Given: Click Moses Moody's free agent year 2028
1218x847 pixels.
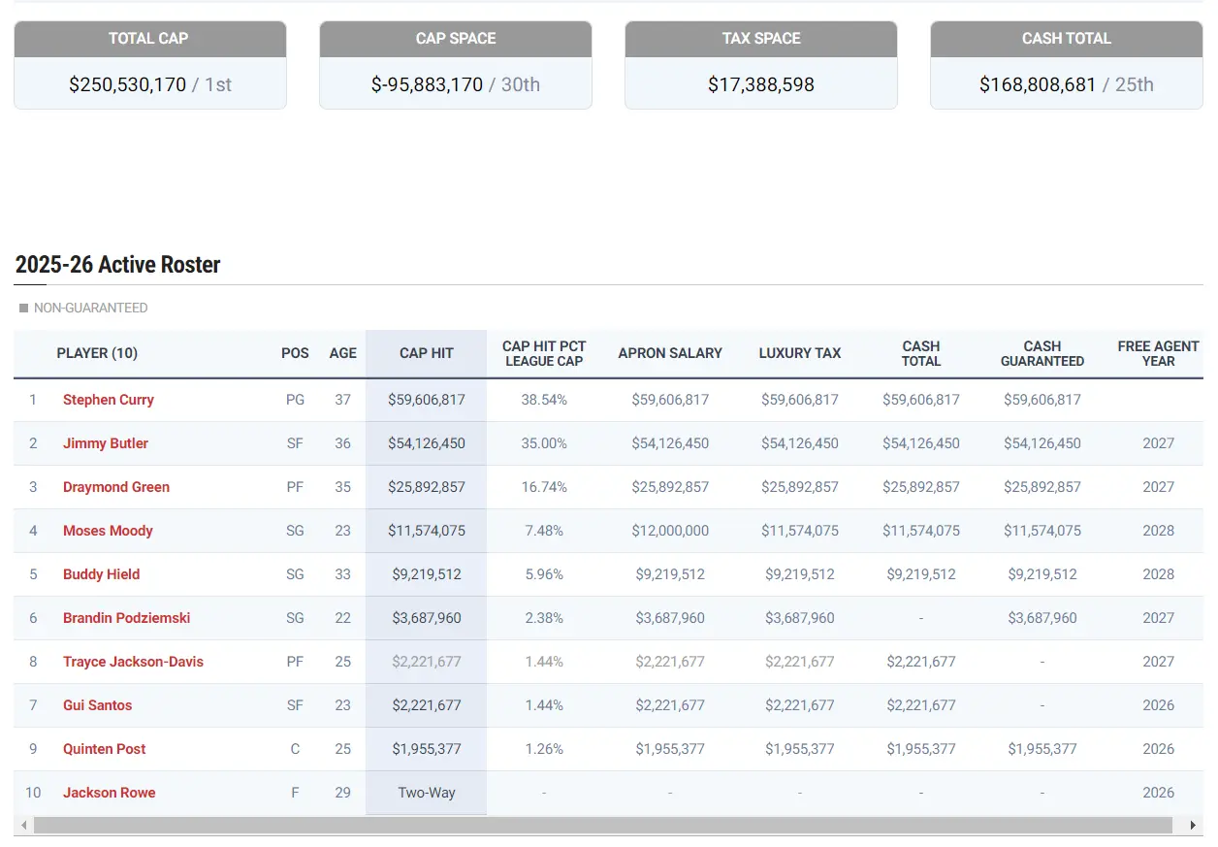Looking at the screenshot, I should 1159,531.
